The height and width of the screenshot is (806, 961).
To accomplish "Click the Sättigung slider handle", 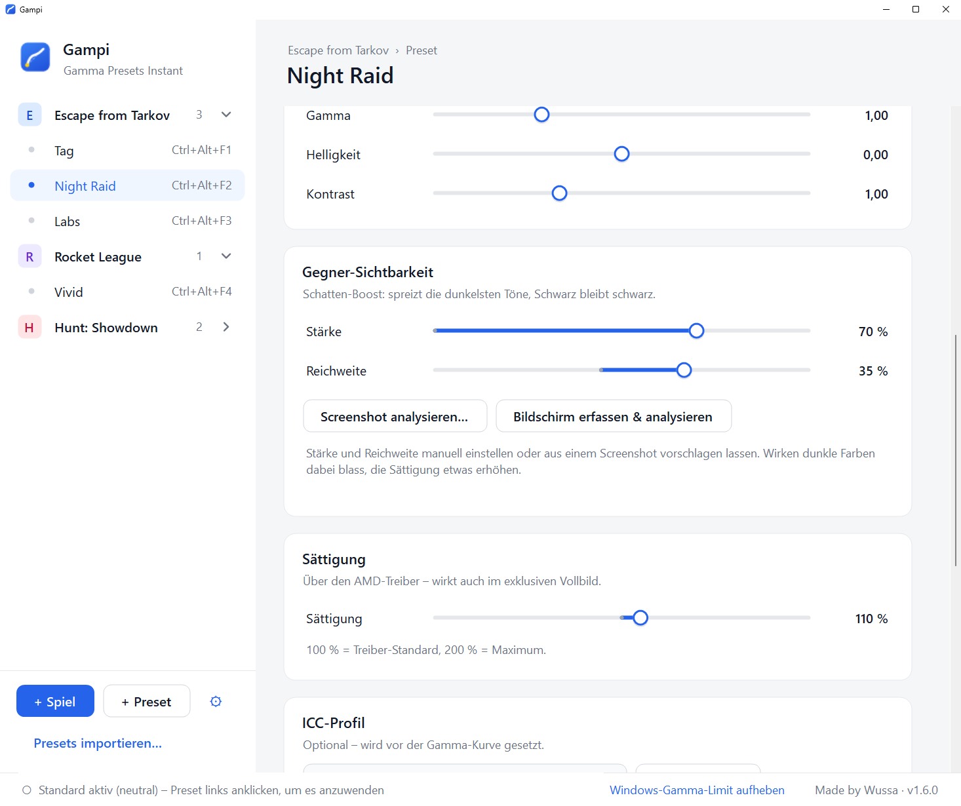I will (640, 618).
